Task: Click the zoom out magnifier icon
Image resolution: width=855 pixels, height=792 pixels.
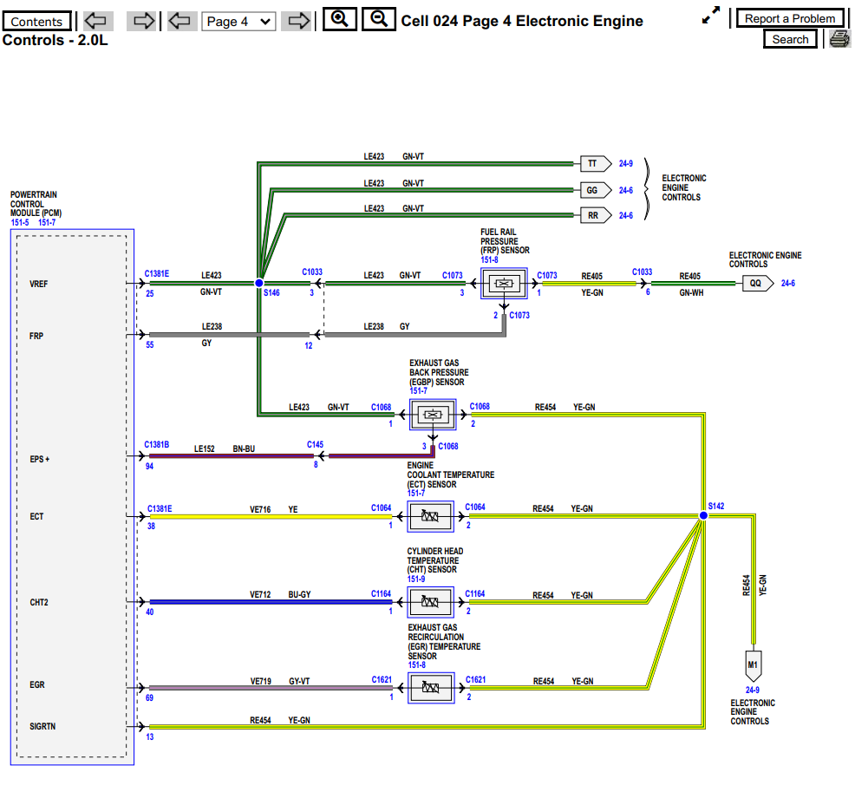Action: tap(378, 19)
